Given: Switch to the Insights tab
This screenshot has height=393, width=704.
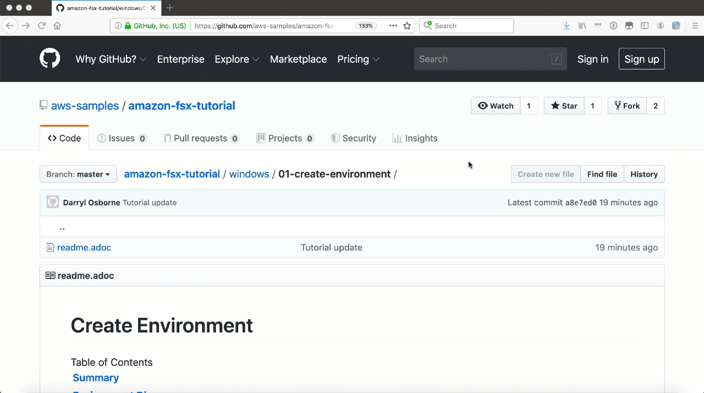Looking at the screenshot, I should click(x=415, y=138).
